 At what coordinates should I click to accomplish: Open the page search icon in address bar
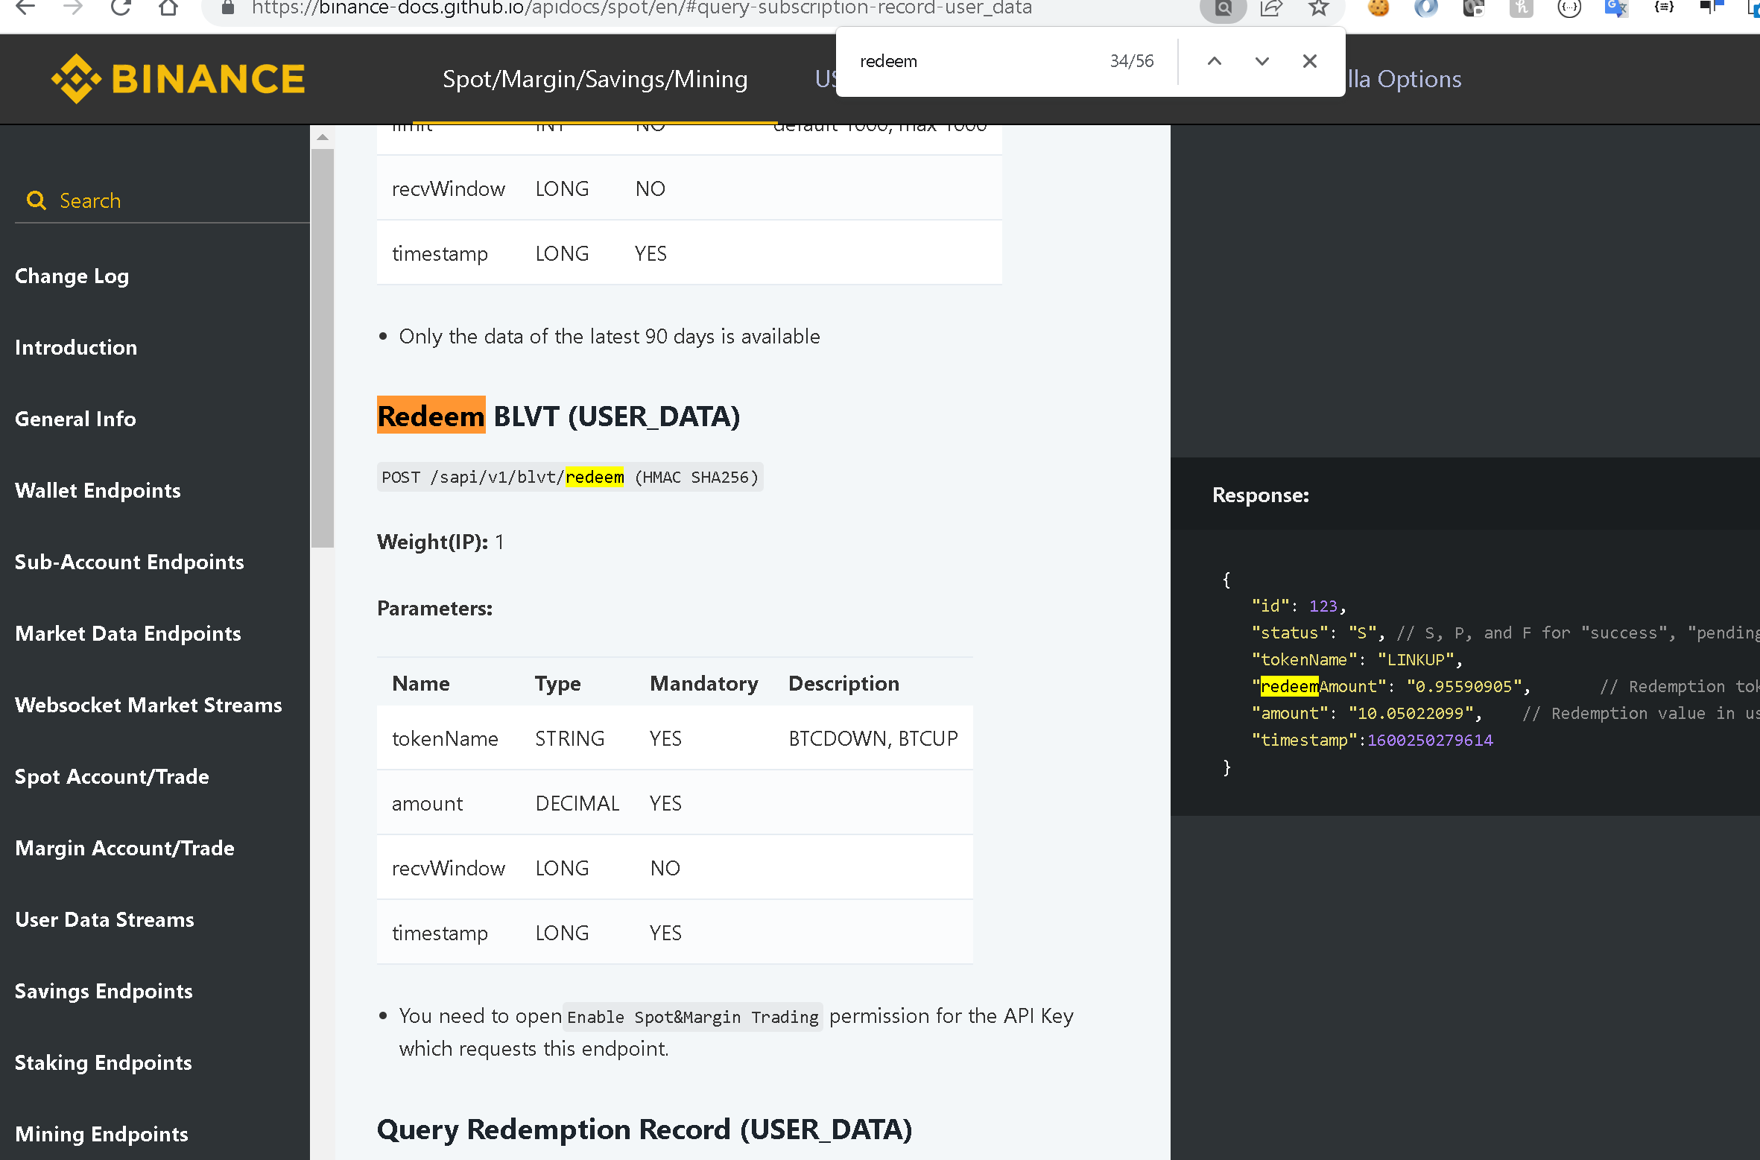(1223, 9)
